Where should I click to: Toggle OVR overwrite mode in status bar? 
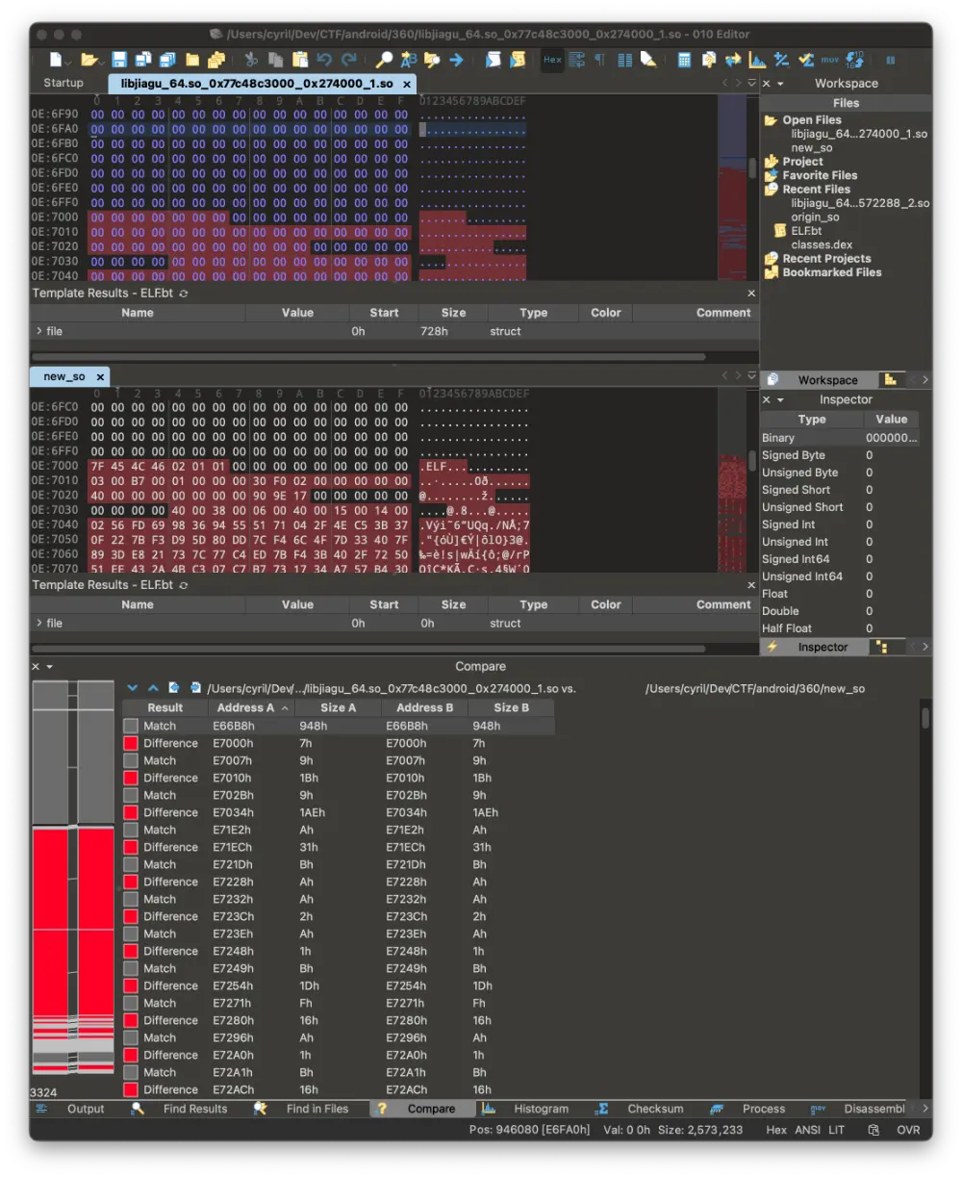(x=908, y=1130)
